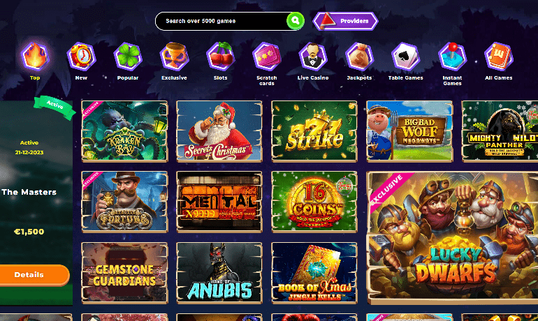
Task: Go to Live Casino dealer icon
Action: click(x=313, y=57)
